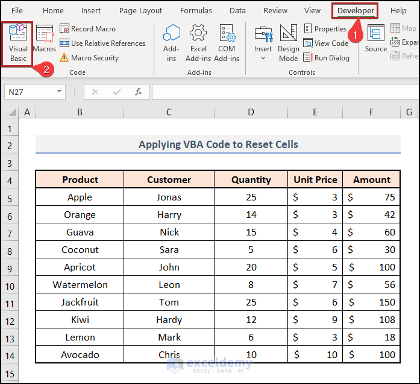This screenshot has height=384, width=420.
Task: Toggle Use Relative References
Action: coord(102,43)
